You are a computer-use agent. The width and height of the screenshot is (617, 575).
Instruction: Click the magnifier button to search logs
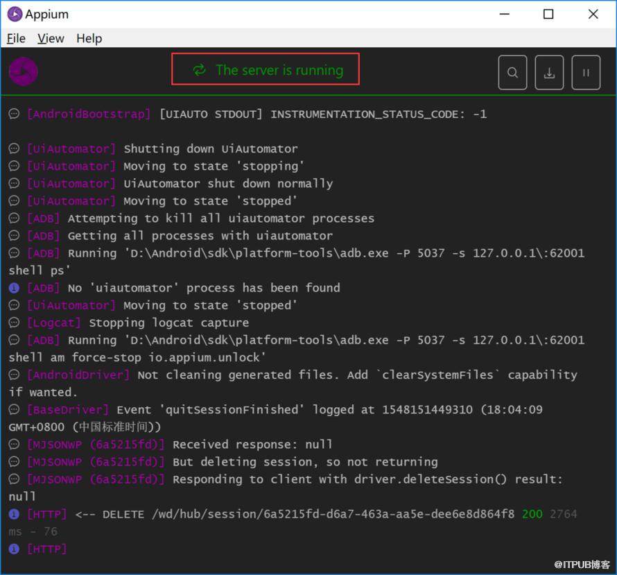(x=512, y=72)
